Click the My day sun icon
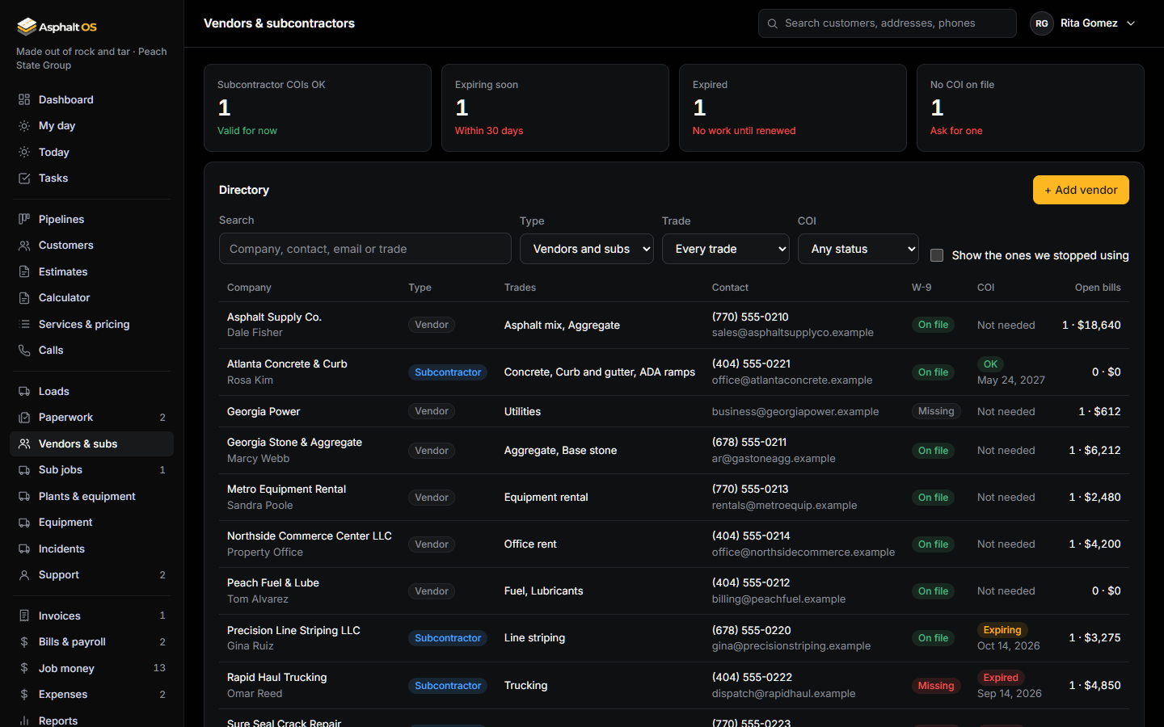This screenshot has width=1164, height=727. click(x=24, y=126)
